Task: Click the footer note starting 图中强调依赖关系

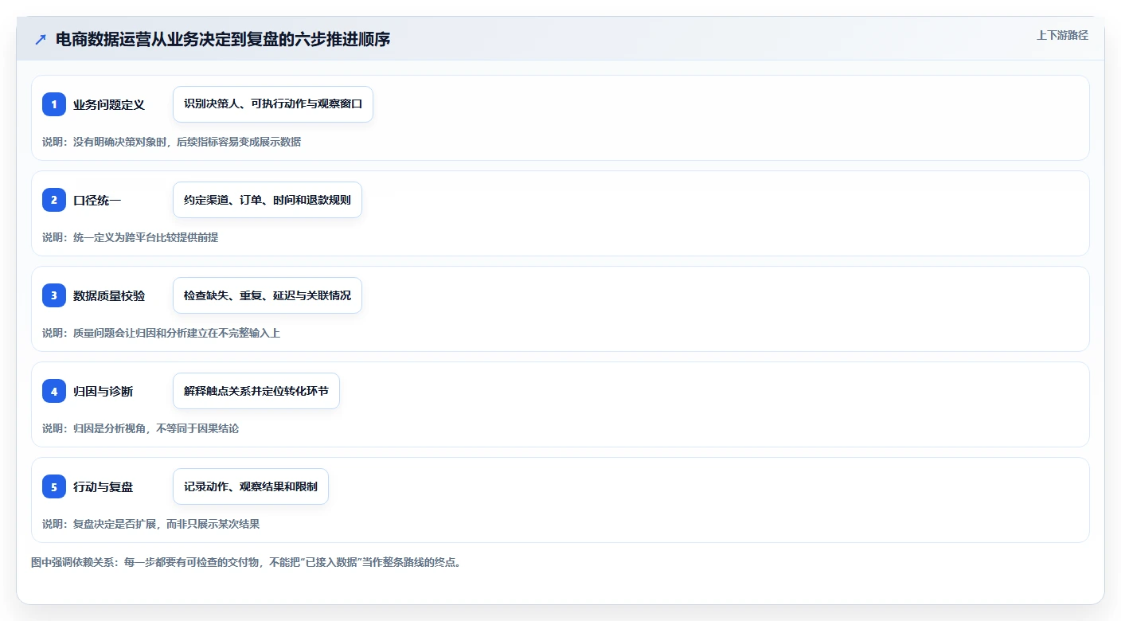Action: (246, 562)
